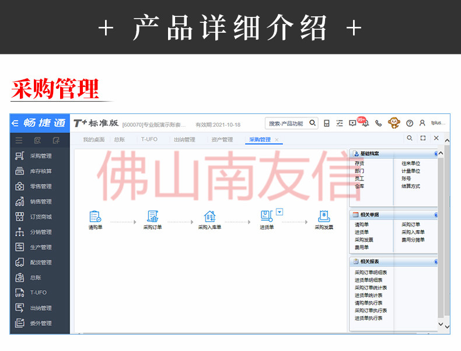Screen dimensions: 461x351
Task: Click the tab bar search icon
Action: click(x=409, y=138)
